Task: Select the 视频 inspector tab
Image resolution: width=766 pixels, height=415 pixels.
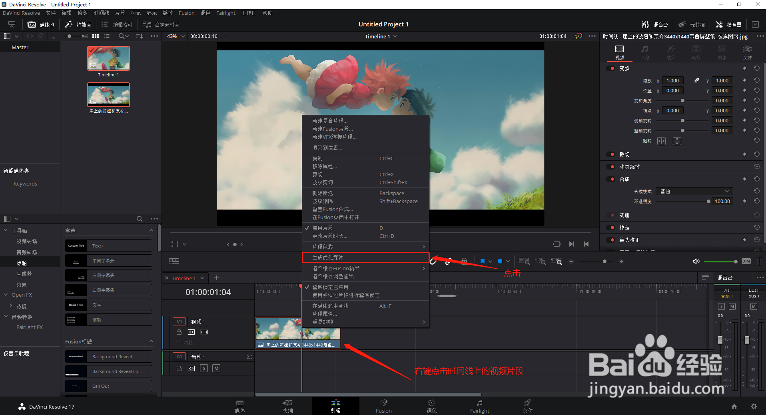Action: coord(619,52)
